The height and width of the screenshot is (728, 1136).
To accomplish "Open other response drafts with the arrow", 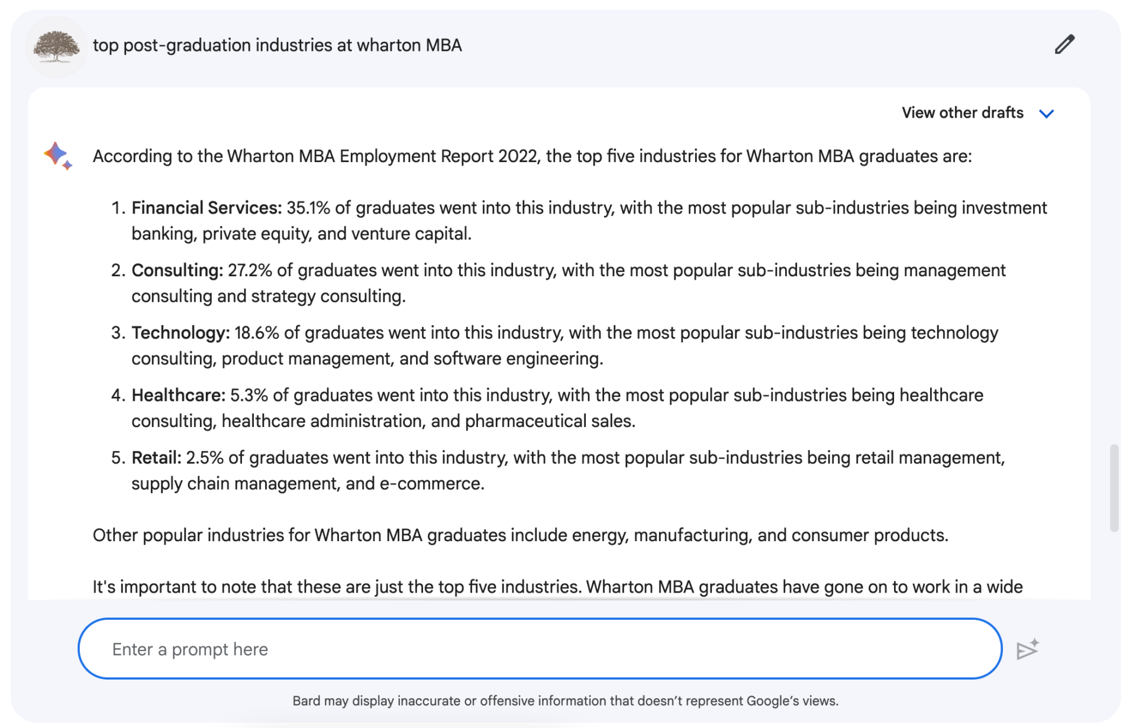I will click(1047, 113).
